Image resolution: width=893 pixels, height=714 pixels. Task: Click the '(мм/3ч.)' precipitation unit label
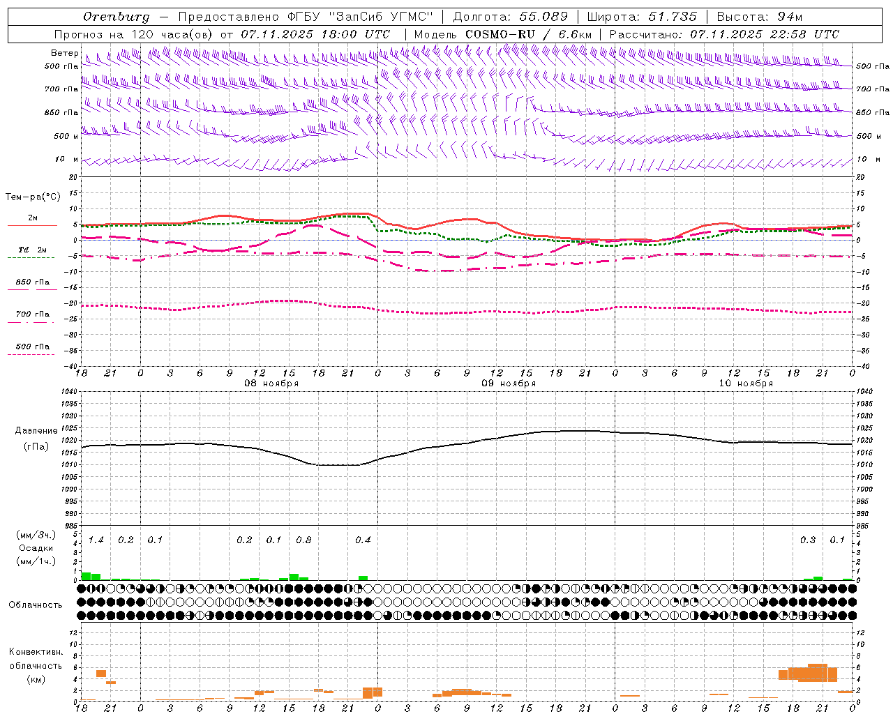(x=36, y=535)
